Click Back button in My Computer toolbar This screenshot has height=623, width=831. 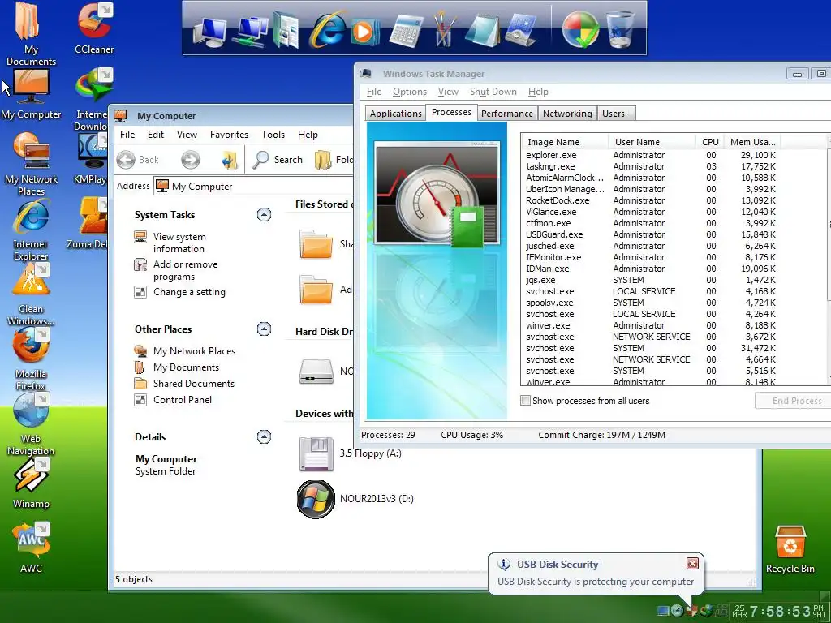(x=138, y=160)
